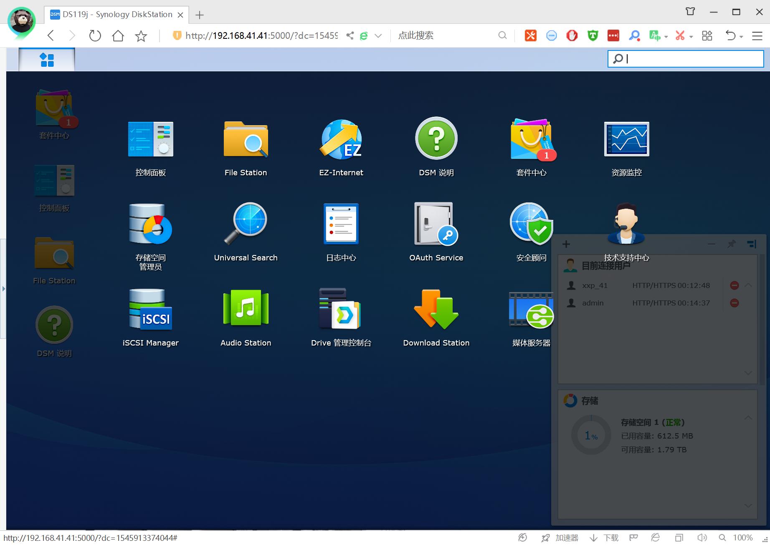770x545 pixels.
Task: Open the browser skin shirt menu
Action: (x=690, y=12)
